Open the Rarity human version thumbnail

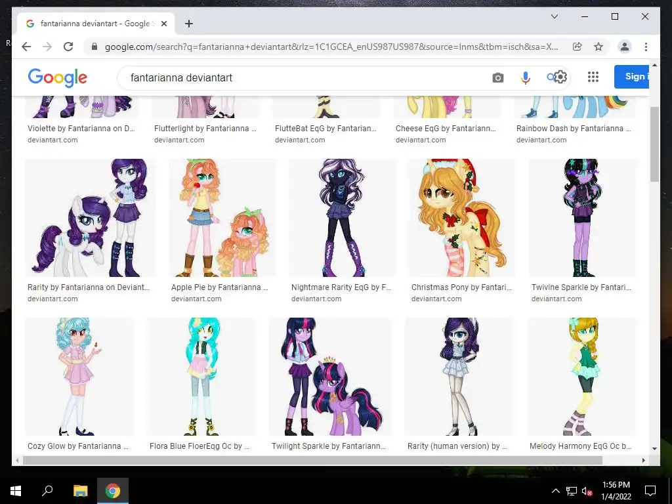[x=459, y=376]
